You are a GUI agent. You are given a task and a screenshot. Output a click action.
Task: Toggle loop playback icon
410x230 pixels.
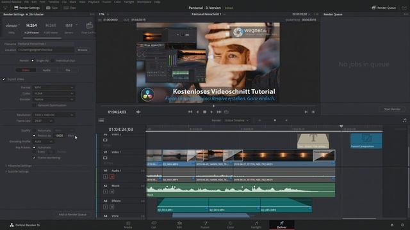pyautogui.click(x=226, y=112)
